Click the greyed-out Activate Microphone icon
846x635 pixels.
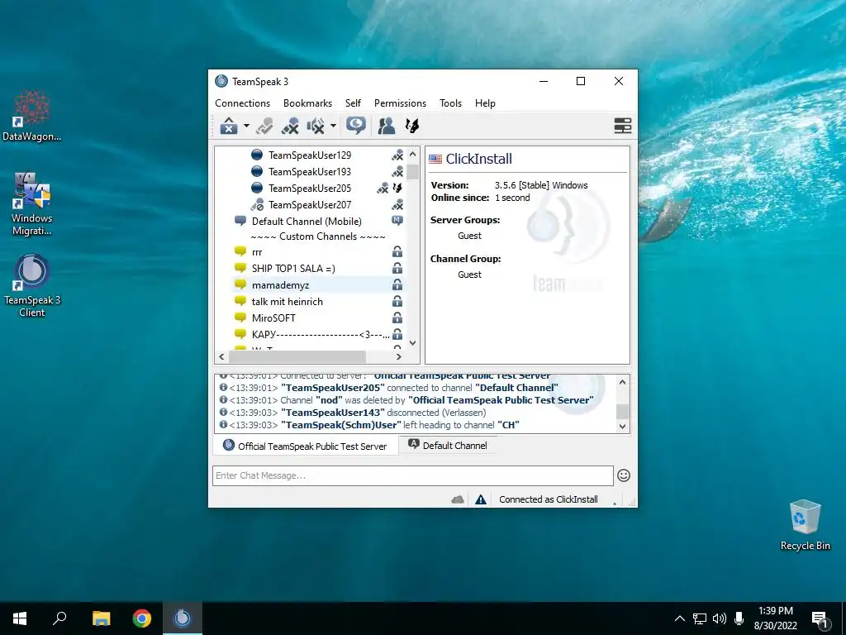[264, 126]
